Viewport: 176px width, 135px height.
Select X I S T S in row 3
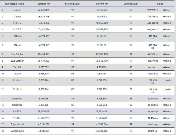coord(17,23)
